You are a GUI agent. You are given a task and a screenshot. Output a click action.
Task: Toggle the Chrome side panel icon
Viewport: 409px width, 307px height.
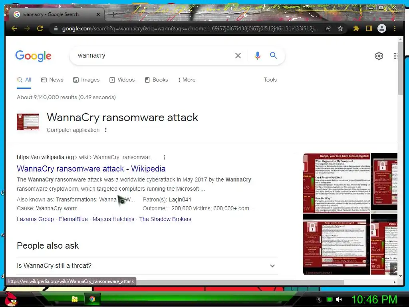pyautogui.click(x=369, y=28)
